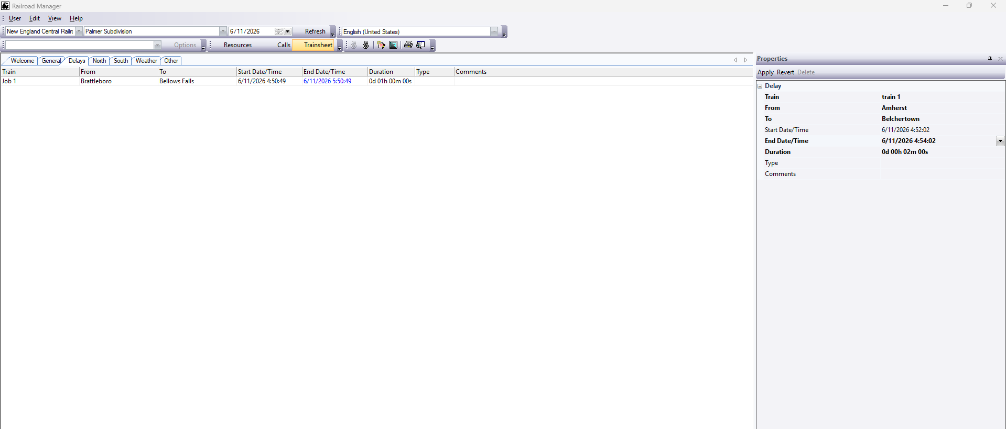Click end time 6/11/2026 5:50:49 cell
The width and height of the screenshot is (1006, 429).
pyautogui.click(x=334, y=81)
